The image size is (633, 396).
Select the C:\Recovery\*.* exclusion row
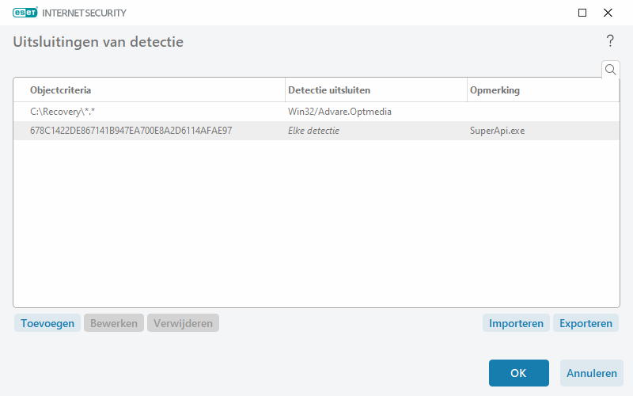coord(316,112)
